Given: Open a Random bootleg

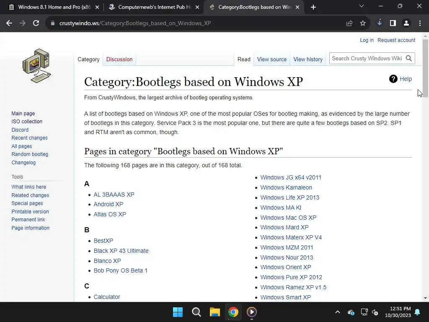Looking at the screenshot, I should click(30, 154).
